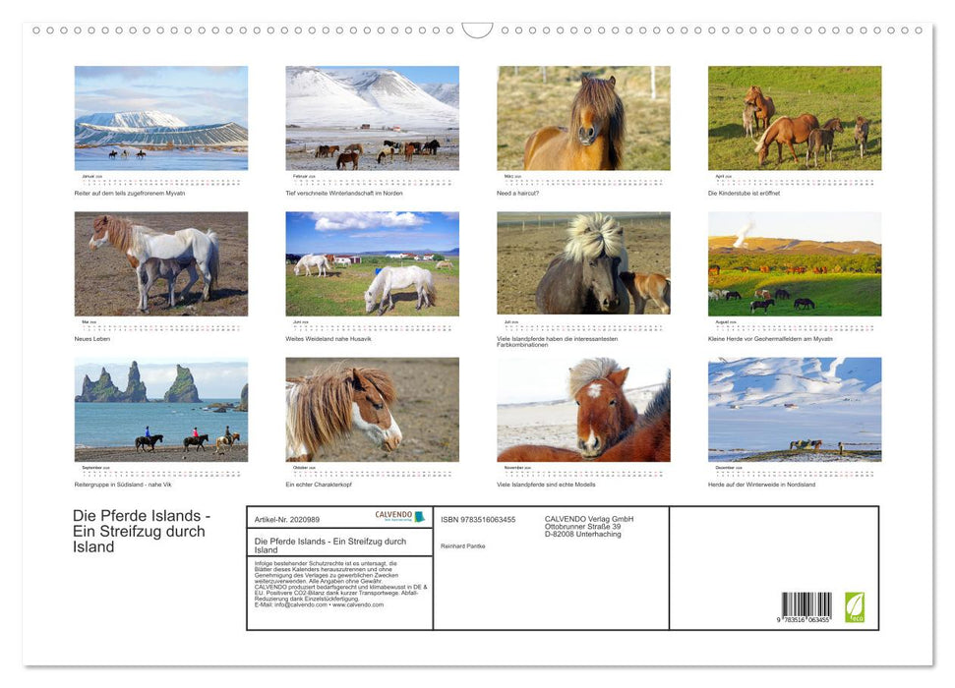
Task: Click the author name Reinhard Pantke
Action: click(x=463, y=546)
